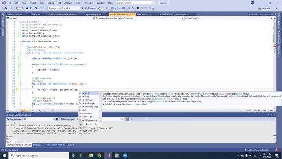Viewport: 282px width, 159px height.
Task: Open the Edit menu
Action: click(16, 3)
